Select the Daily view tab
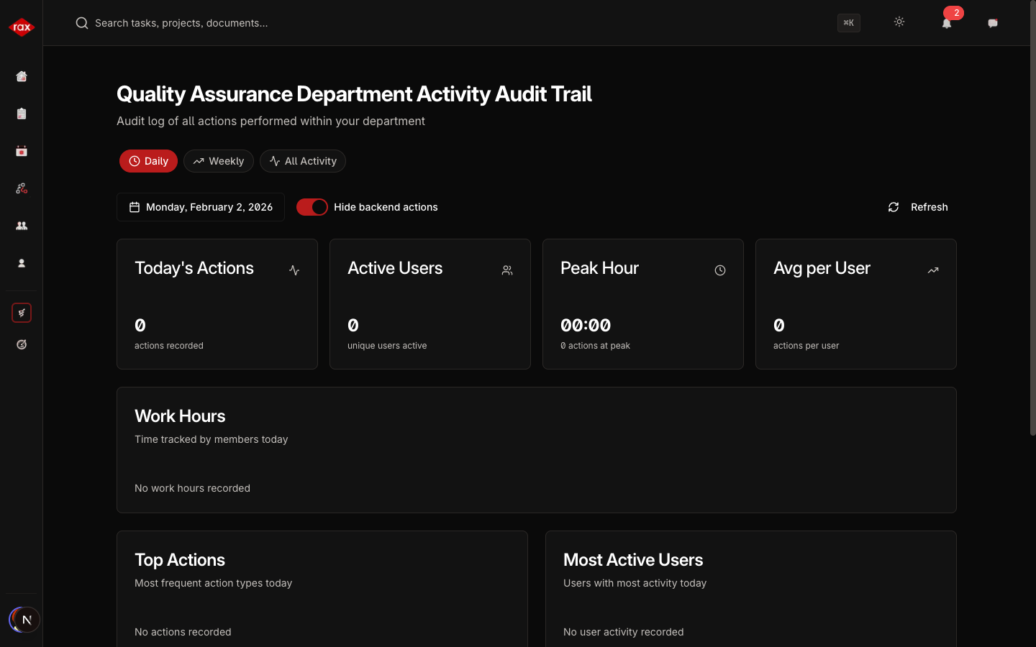Screen dimensions: 1036x647 click(148, 161)
